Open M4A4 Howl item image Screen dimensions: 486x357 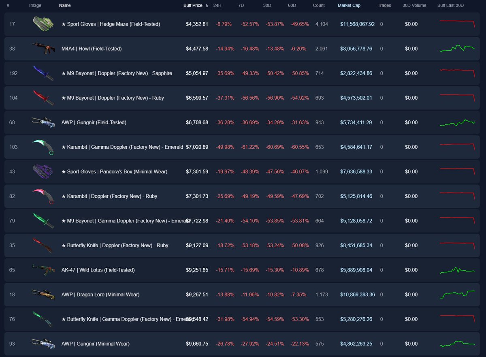pos(43,49)
